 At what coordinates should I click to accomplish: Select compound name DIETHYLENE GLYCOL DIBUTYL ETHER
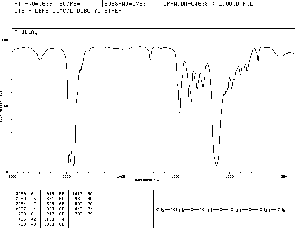68,11
